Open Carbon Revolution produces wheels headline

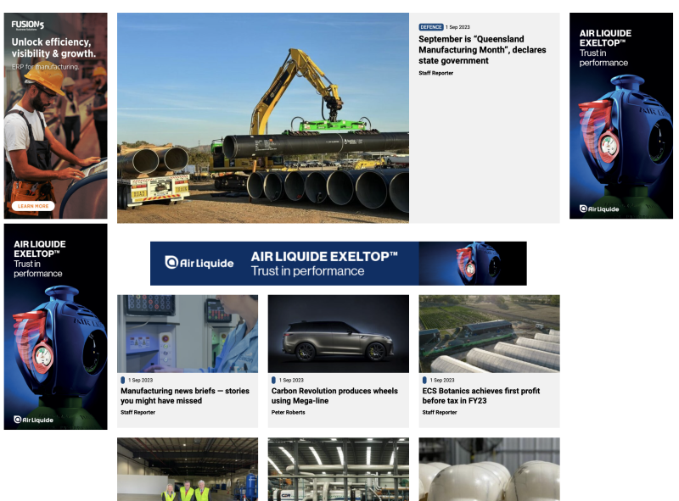pos(334,396)
